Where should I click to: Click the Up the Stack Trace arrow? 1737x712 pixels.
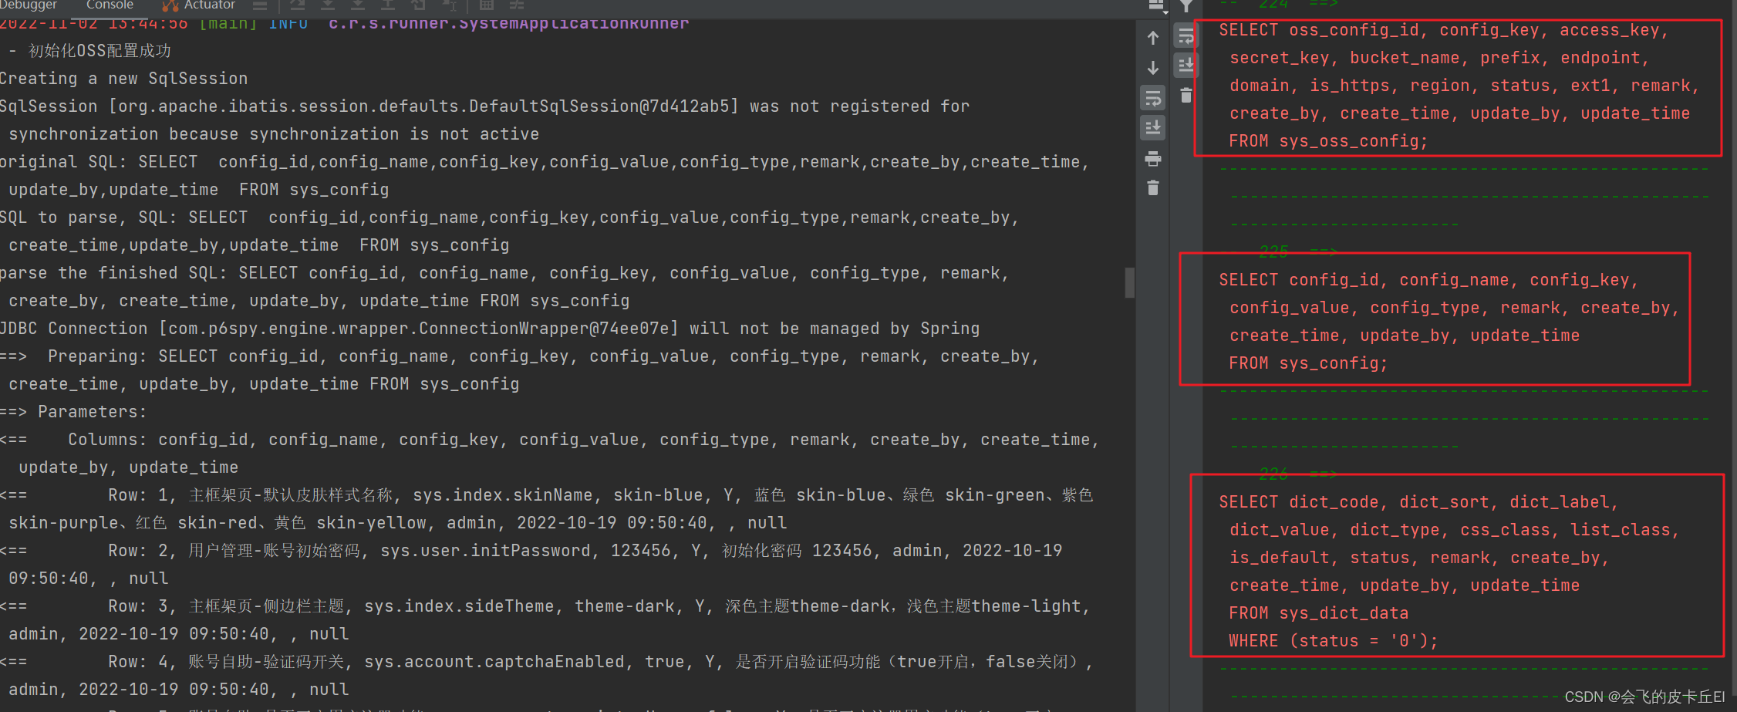pyautogui.click(x=1153, y=37)
